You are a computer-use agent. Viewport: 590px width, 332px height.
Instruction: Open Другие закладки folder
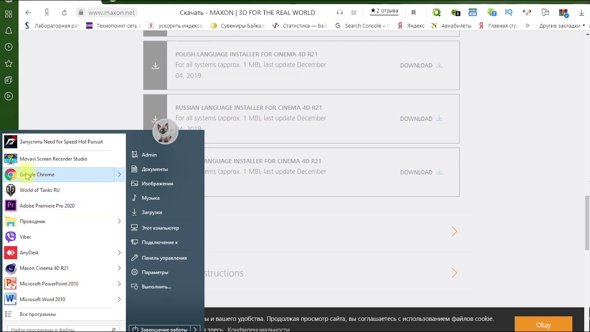[x=562, y=26]
